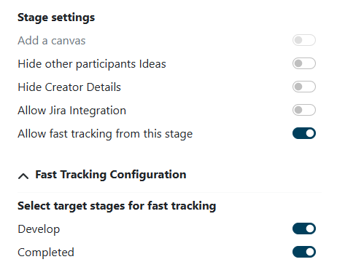
Task: Turn on Hide Creator Details switch
Action: click(304, 87)
